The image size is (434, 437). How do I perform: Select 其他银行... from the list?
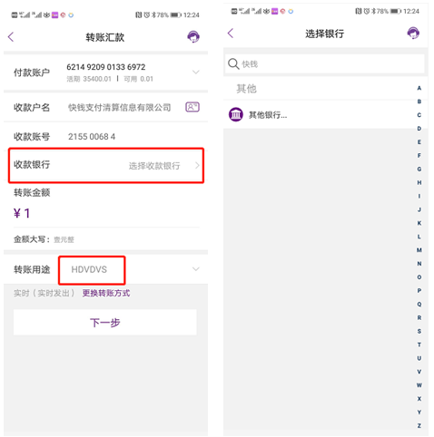tap(268, 115)
